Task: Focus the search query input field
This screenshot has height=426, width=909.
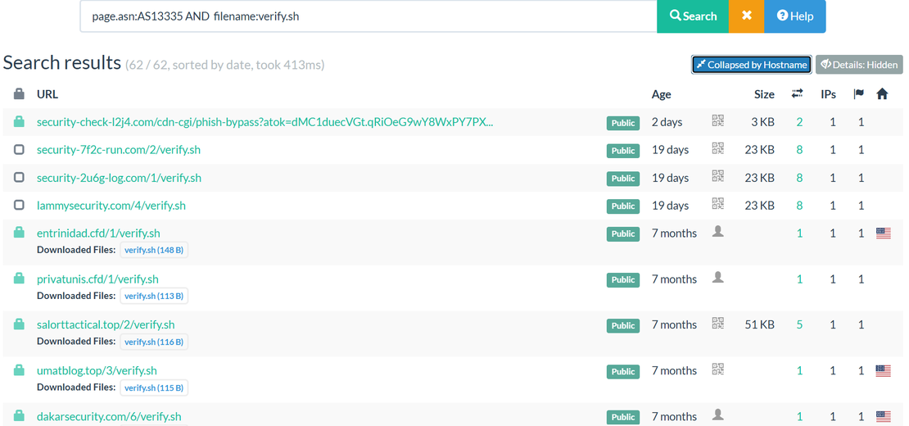Action: click(x=369, y=16)
